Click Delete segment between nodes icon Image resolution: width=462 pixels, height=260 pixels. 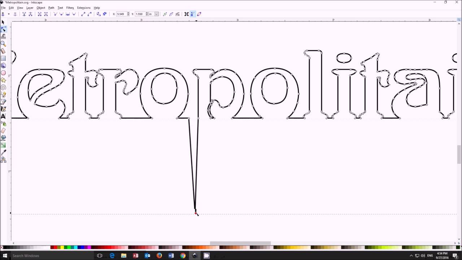46,14
